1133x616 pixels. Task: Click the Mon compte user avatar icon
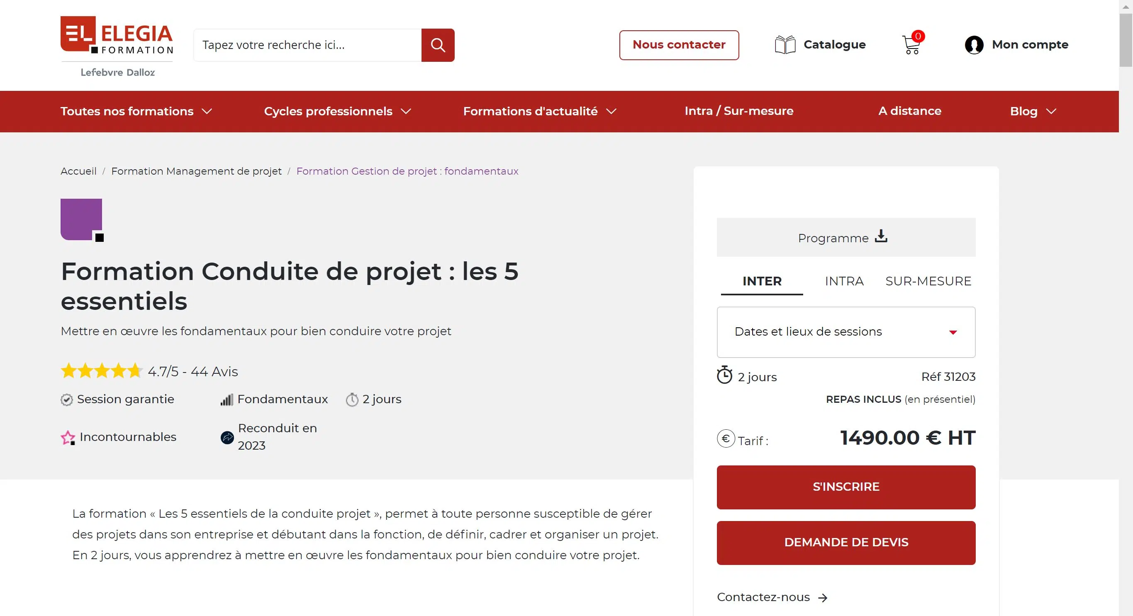point(974,45)
